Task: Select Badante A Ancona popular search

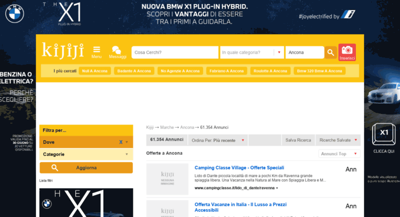Action: 134,71
